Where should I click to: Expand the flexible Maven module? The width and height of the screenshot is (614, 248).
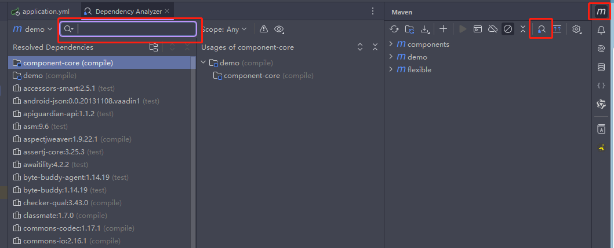coord(391,70)
